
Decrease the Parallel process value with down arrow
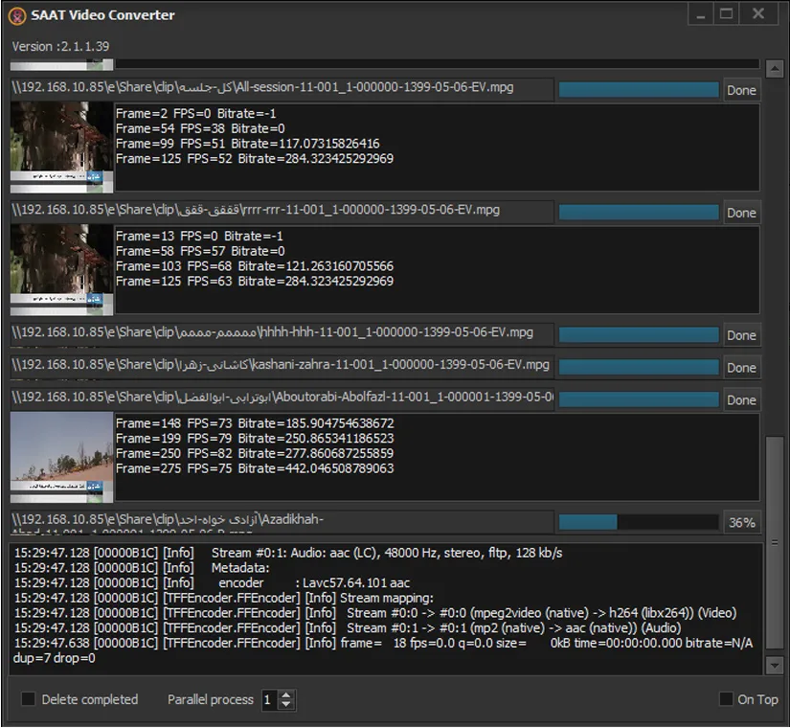(285, 704)
